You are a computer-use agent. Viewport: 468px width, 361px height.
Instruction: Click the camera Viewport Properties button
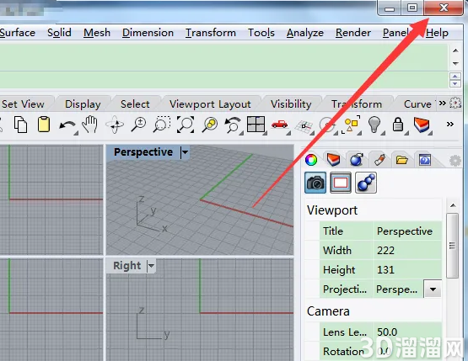pyautogui.click(x=315, y=183)
